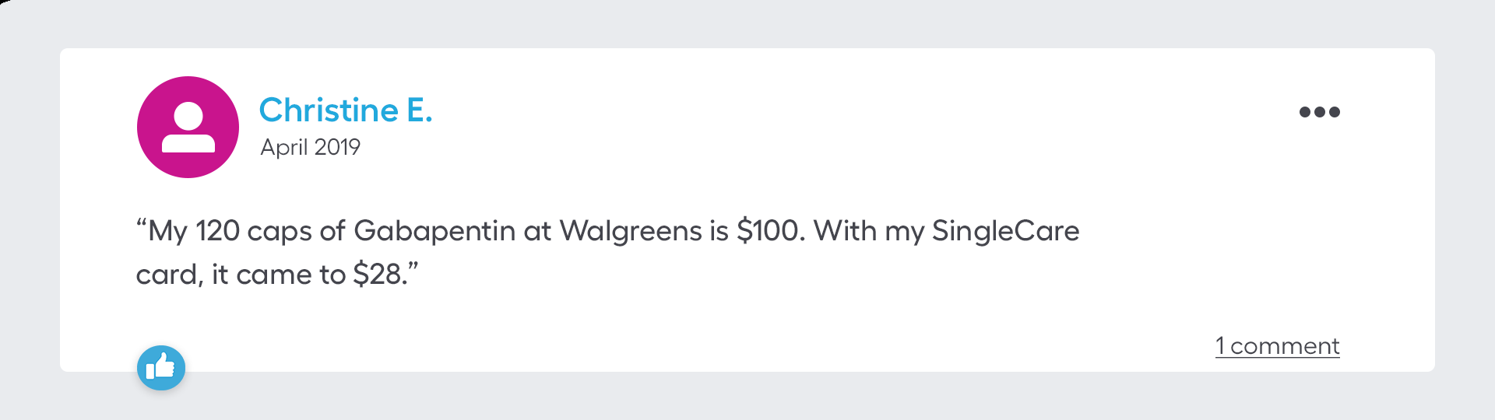Click the thumbs-up like icon
This screenshot has width=1495, height=420.
(161, 367)
